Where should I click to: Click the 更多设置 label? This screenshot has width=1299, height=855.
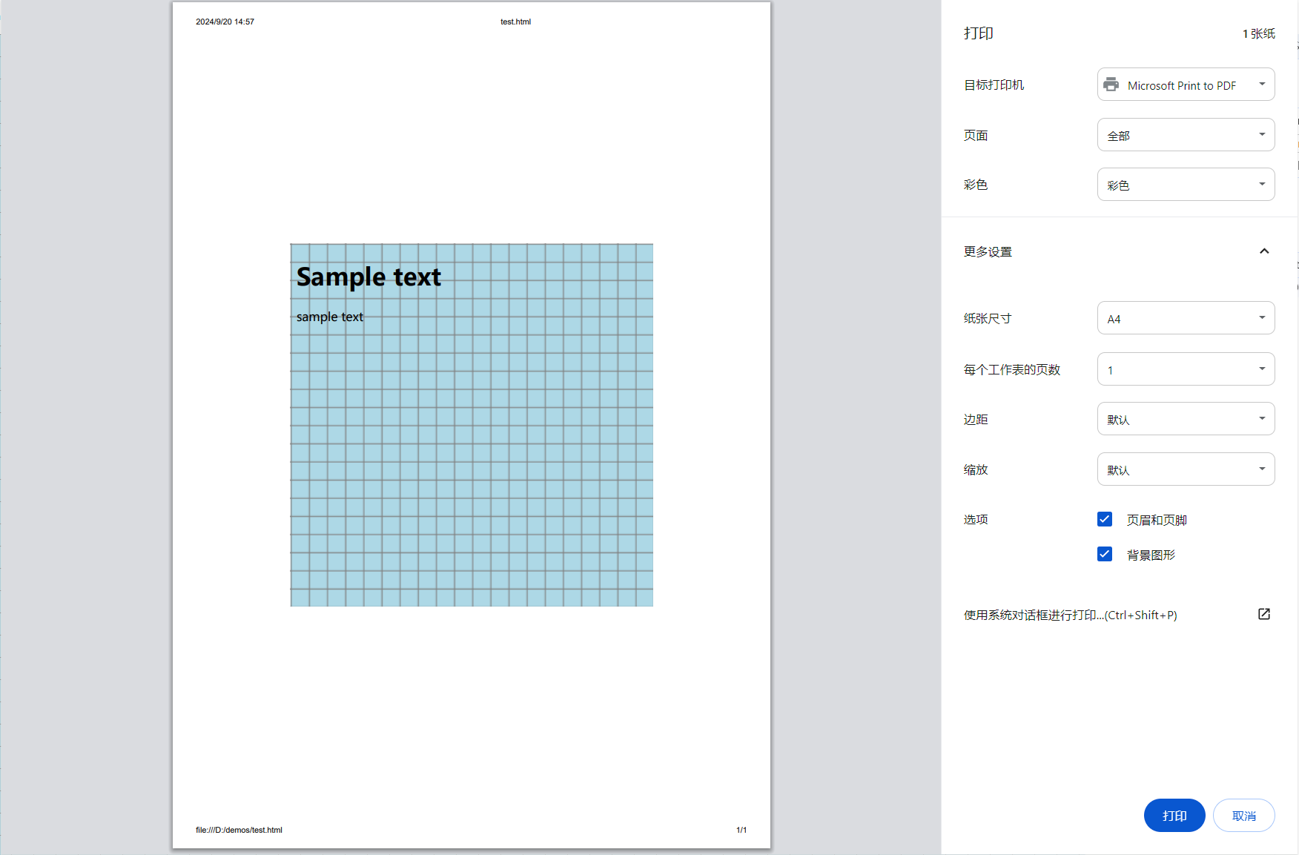[x=988, y=251]
